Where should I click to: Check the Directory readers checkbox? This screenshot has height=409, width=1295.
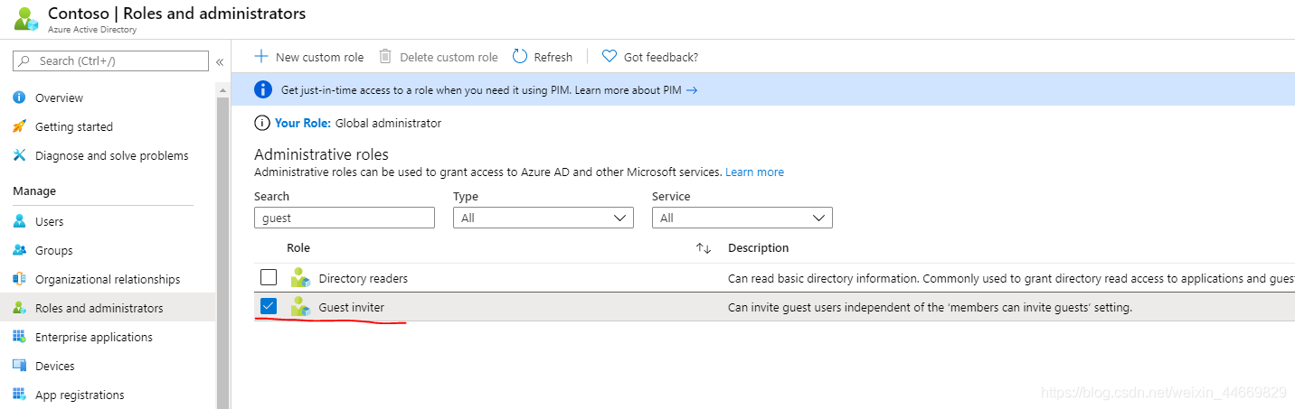tap(269, 278)
